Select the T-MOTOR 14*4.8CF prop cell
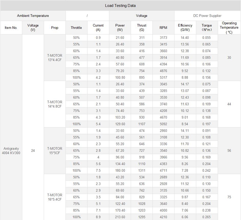This screenshot has width=241, height=220. (x=55, y=104)
